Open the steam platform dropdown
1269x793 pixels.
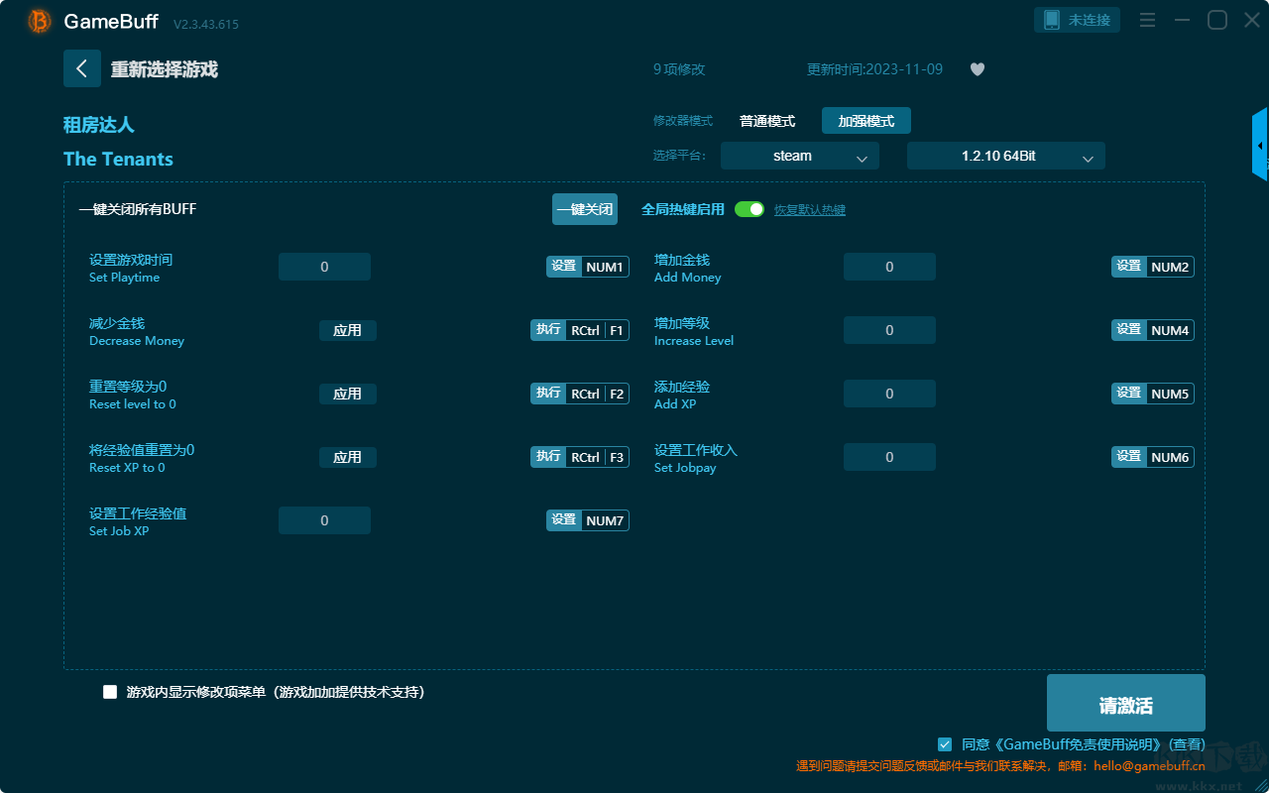pyautogui.click(x=800, y=156)
